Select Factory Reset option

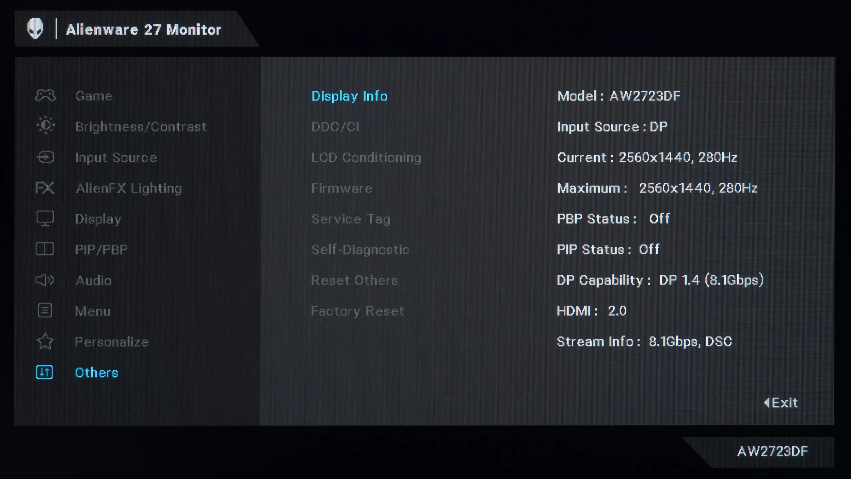pos(358,311)
